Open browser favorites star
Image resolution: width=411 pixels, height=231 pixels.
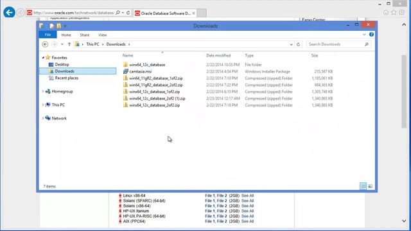coord(394,12)
